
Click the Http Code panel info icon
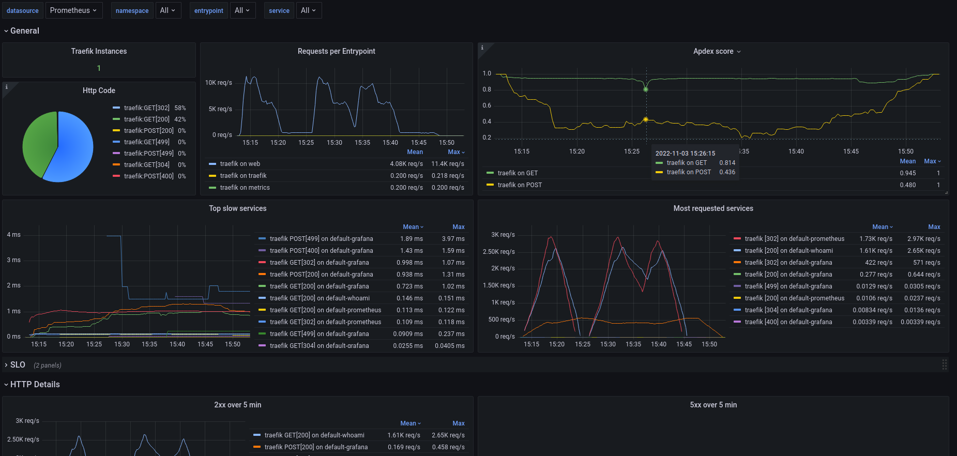7,87
